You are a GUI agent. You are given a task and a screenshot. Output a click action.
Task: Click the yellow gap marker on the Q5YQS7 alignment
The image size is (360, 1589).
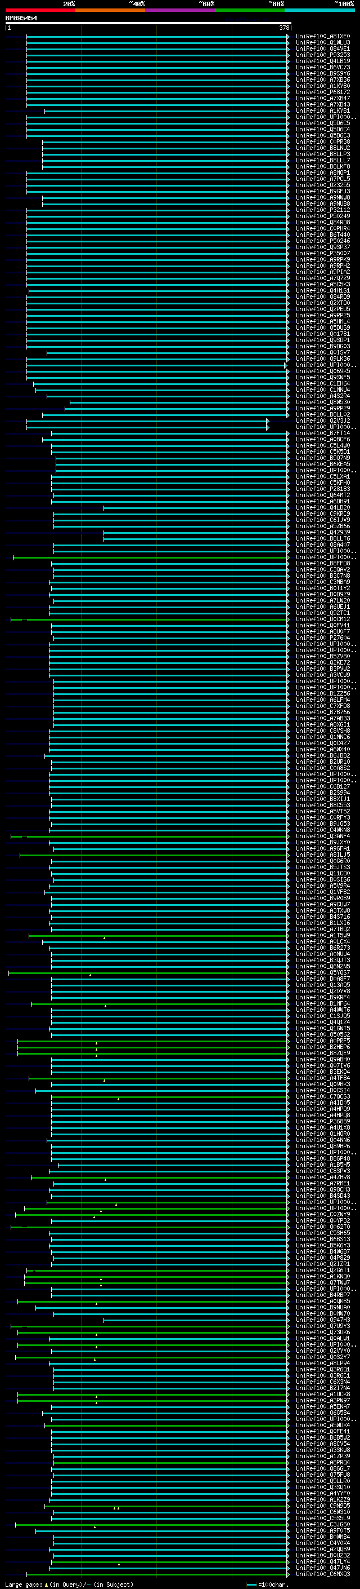91,975
